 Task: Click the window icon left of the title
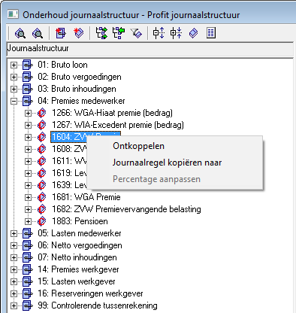pos(13,14)
